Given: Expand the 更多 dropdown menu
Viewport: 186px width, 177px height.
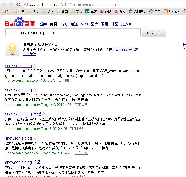Looking at the screenshot, I should (126, 24).
